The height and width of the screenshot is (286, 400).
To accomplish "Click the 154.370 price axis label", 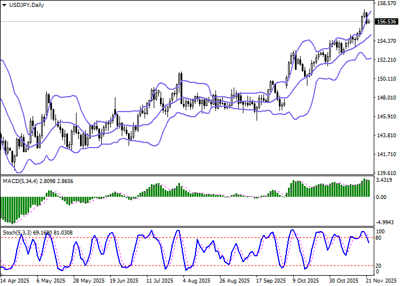I will point(386,41).
